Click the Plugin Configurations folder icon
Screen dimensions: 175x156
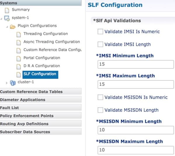[13, 27]
